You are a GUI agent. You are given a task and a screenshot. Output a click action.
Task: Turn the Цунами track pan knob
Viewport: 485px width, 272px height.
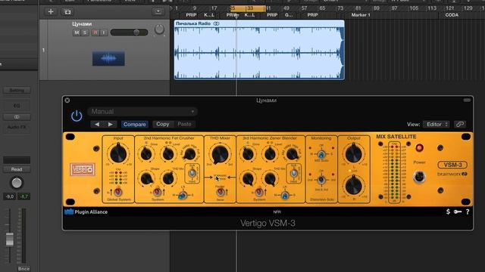tap(159, 29)
